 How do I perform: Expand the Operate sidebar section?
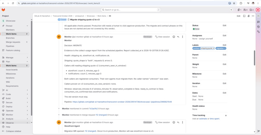[x=27, y=110]
